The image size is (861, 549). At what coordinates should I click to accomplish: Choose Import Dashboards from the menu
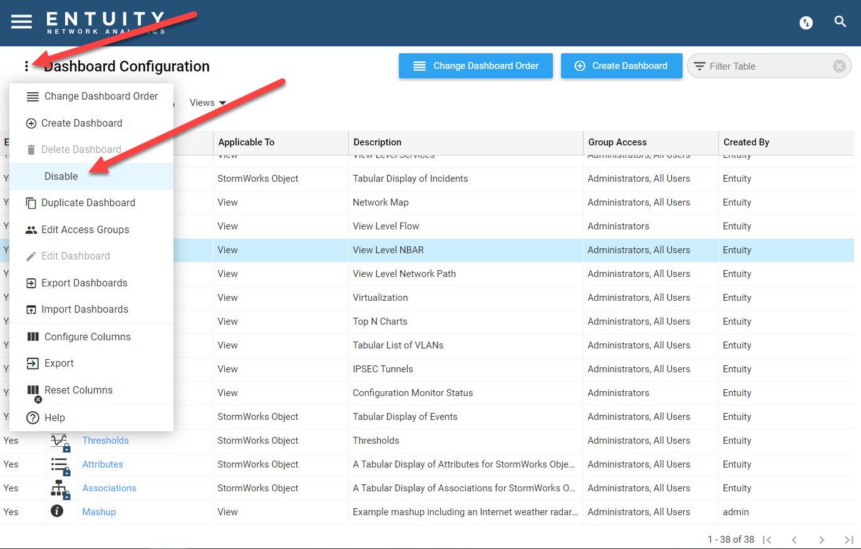91,310
